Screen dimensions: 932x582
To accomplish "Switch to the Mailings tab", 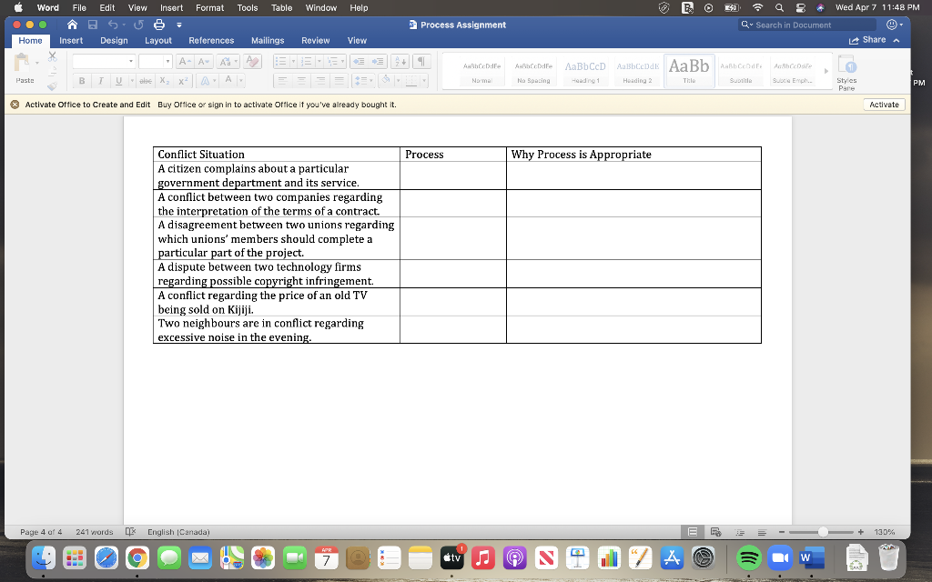I will (x=267, y=40).
